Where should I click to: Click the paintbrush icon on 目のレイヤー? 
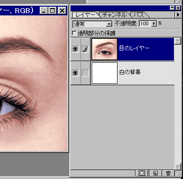click(85, 49)
